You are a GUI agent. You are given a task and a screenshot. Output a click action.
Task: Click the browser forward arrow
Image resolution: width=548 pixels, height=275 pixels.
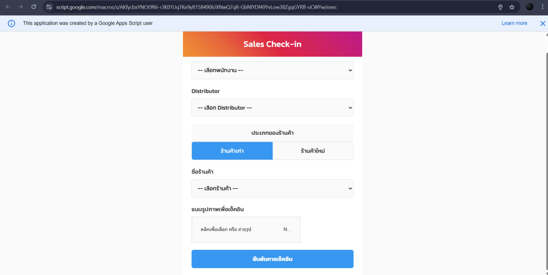(20, 7)
